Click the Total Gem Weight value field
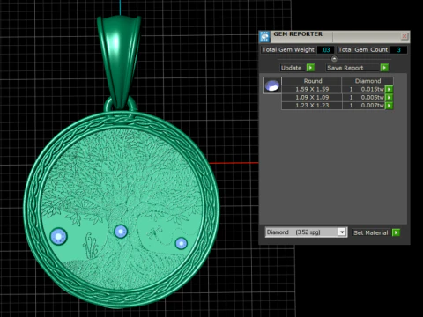Image resolution: width=423 pixels, height=317 pixels. (x=326, y=50)
